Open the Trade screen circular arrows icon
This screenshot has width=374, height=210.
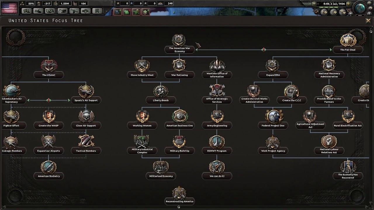click(50, 11)
